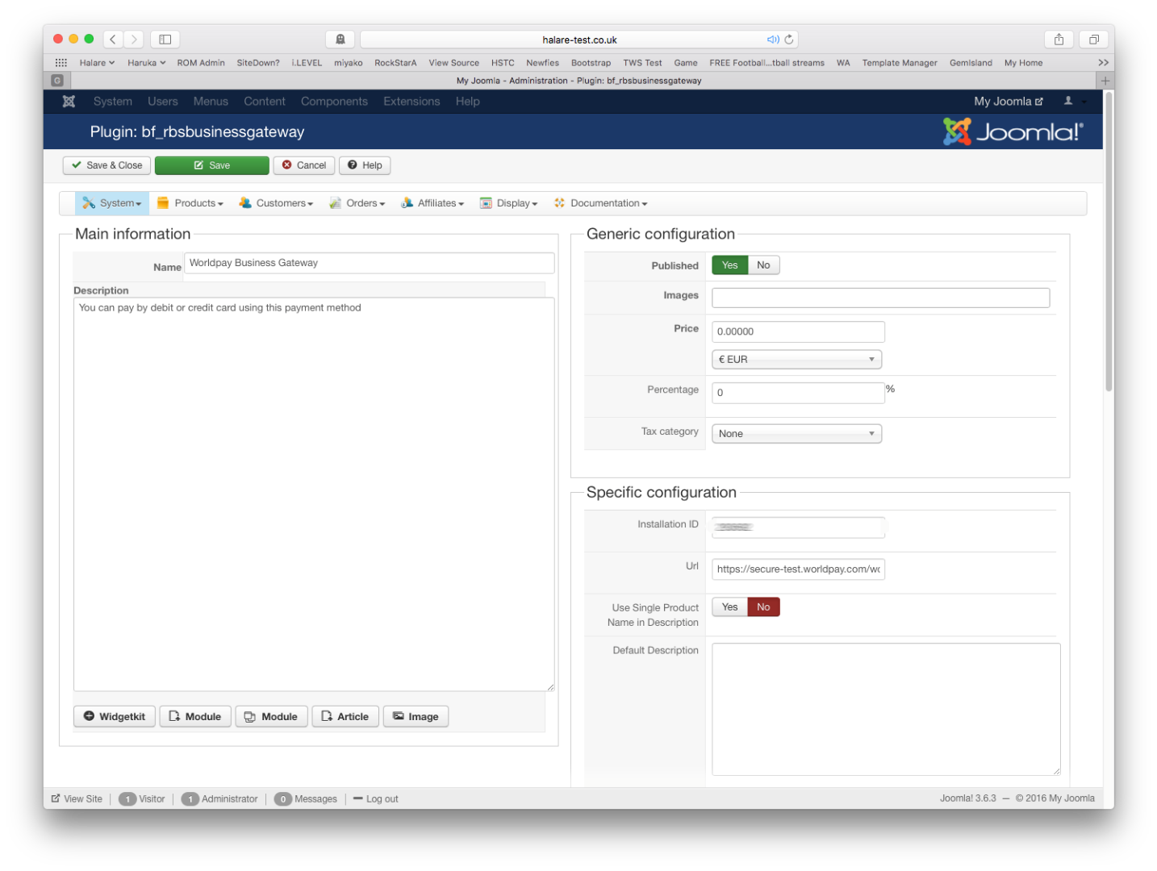Screen dimensions: 1157x871
Task: Open the Top Sites grid icon
Action: pyautogui.click(x=61, y=63)
